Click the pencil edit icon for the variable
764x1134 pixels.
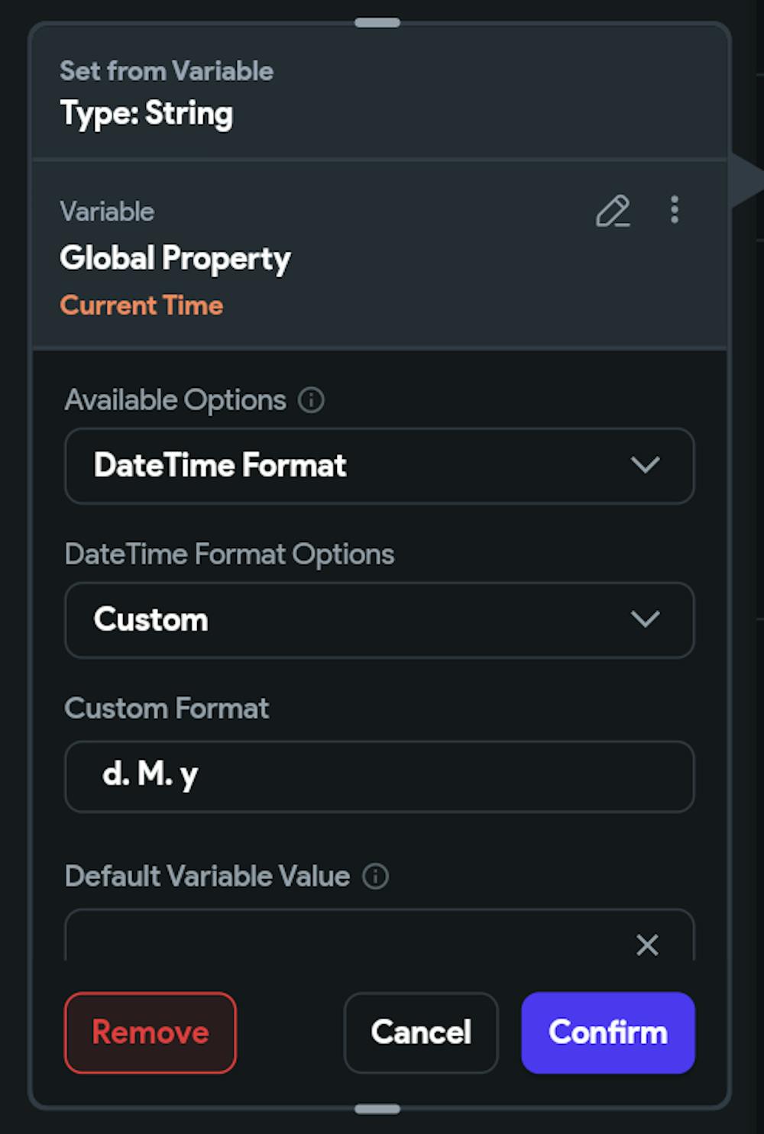click(x=613, y=212)
